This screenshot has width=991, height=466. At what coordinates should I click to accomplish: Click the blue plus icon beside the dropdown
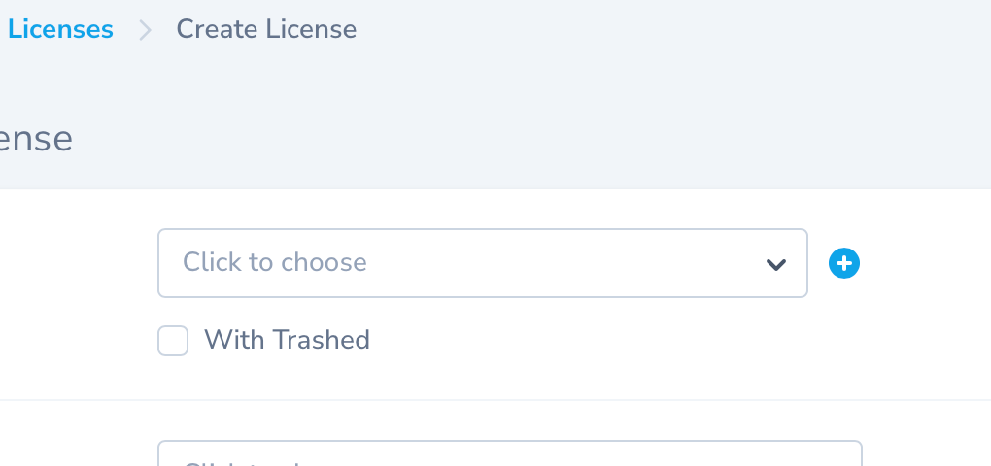(844, 263)
